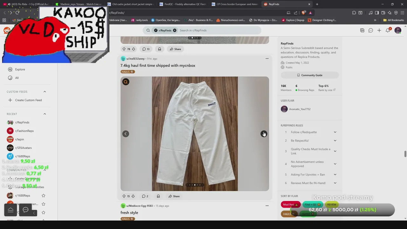Switch to the CP Cross border European tab
This screenshot has width=407, height=229.
235,4
